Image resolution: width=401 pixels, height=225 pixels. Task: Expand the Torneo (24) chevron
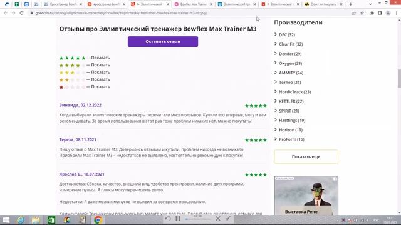tap(276, 82)
